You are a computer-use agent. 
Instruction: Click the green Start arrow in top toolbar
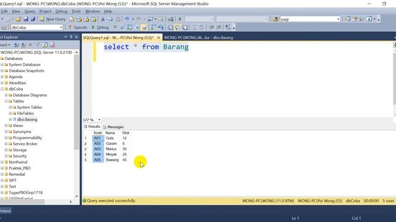(x=180, y=19)
